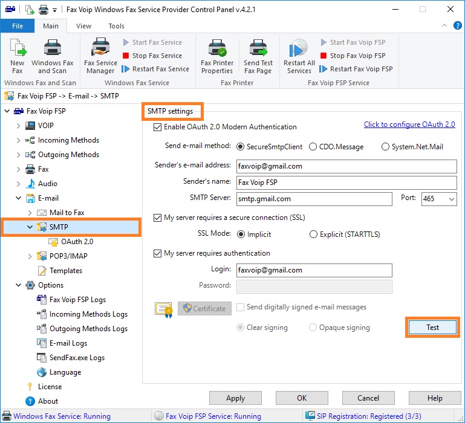Click the Cancel button
This screenshot has width=465, height=423.
pyautogui.click(x=368, y=398)
